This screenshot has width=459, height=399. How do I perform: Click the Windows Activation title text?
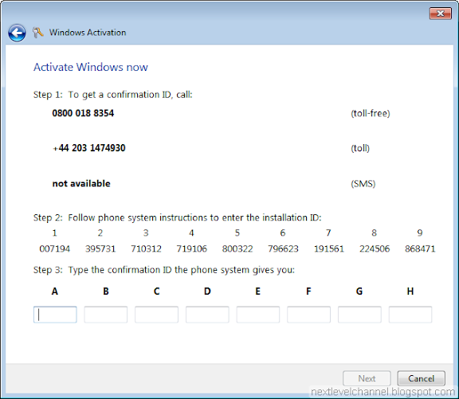(88, 33)
